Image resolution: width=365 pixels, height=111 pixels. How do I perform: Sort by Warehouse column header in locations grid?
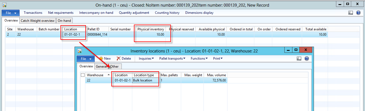(x=95, y=75)
